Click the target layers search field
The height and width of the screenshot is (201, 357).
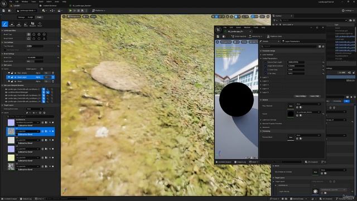31,117
